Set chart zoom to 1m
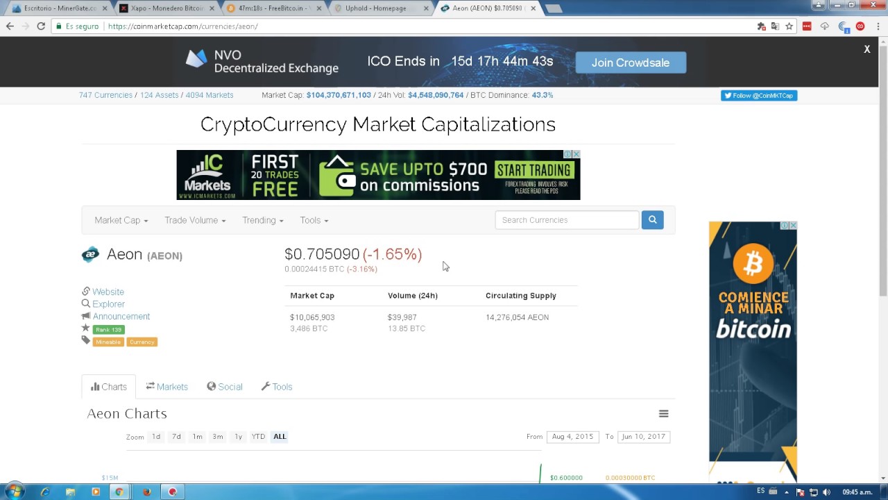The image size is (888, 500). coord(197,437)
